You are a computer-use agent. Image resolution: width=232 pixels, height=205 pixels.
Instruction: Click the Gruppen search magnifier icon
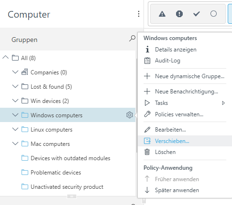point(132,39)
